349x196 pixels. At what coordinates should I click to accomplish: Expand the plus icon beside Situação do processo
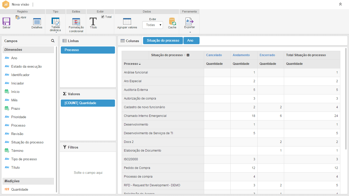[x=188, y=55]
